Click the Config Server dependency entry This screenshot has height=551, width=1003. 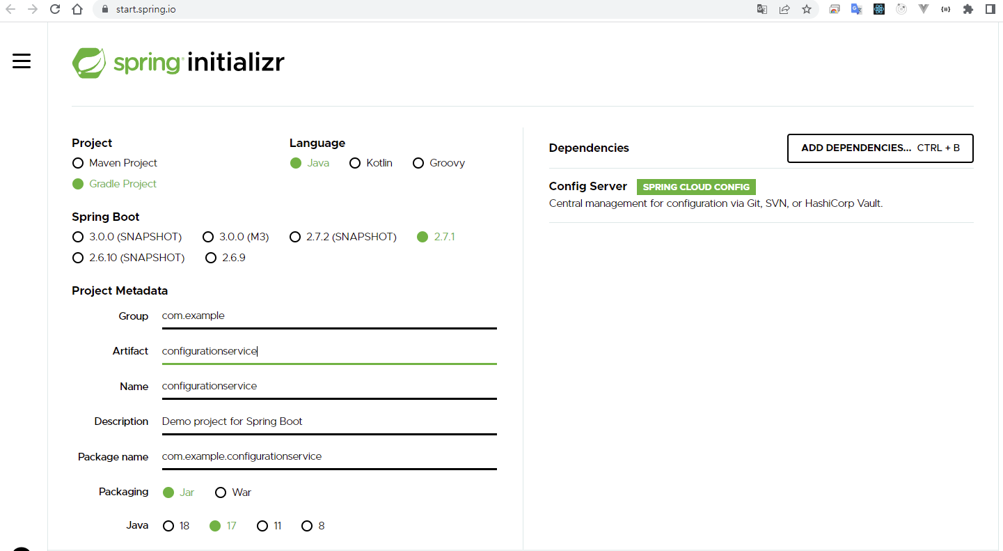coord(761,195)
